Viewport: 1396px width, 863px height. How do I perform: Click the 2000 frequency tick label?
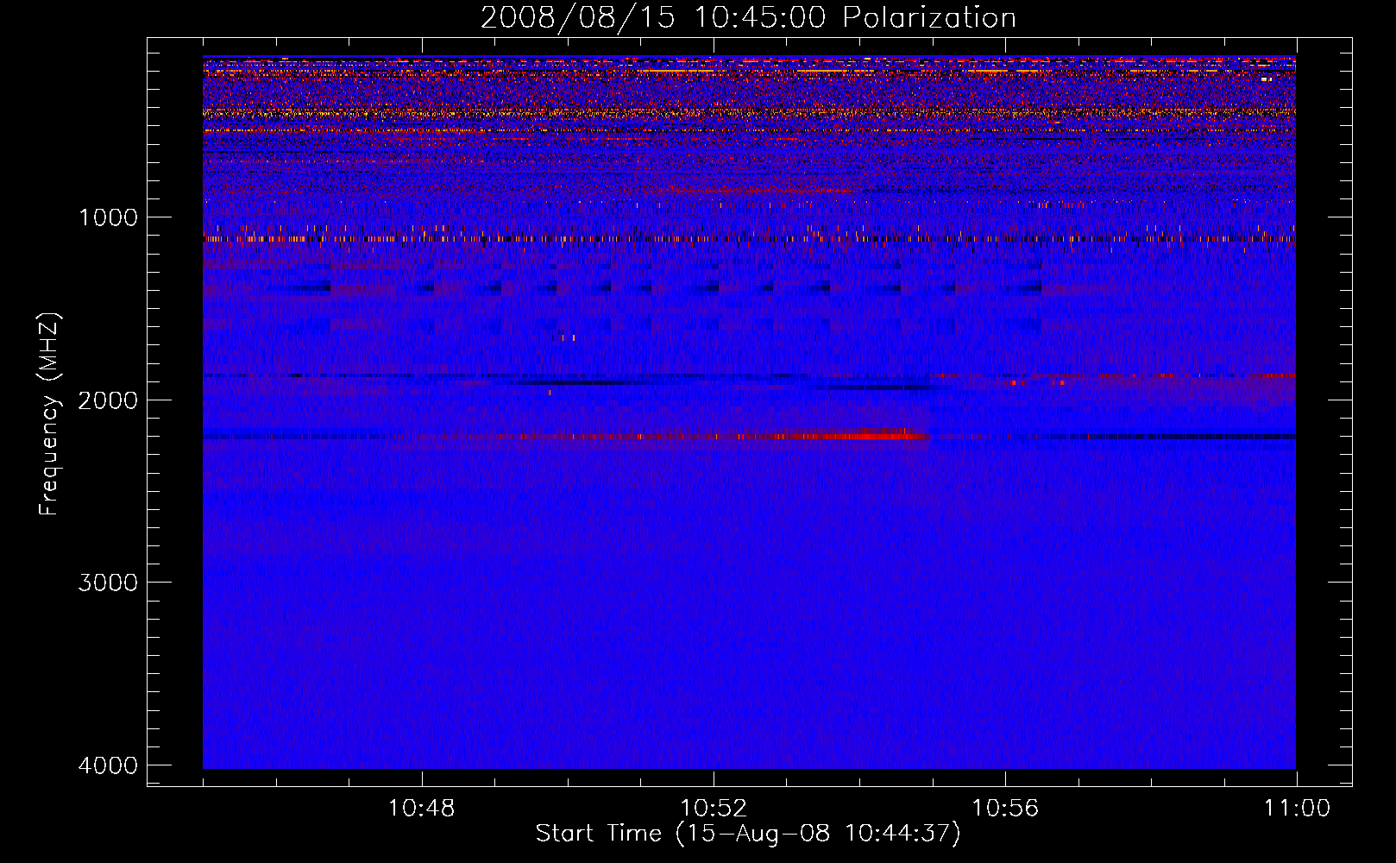click(108, 400)
